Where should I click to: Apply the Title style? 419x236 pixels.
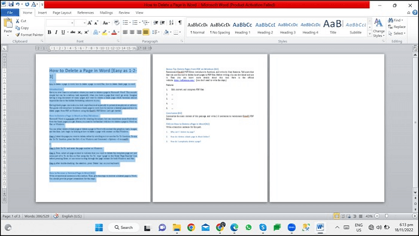click(333, 27)
